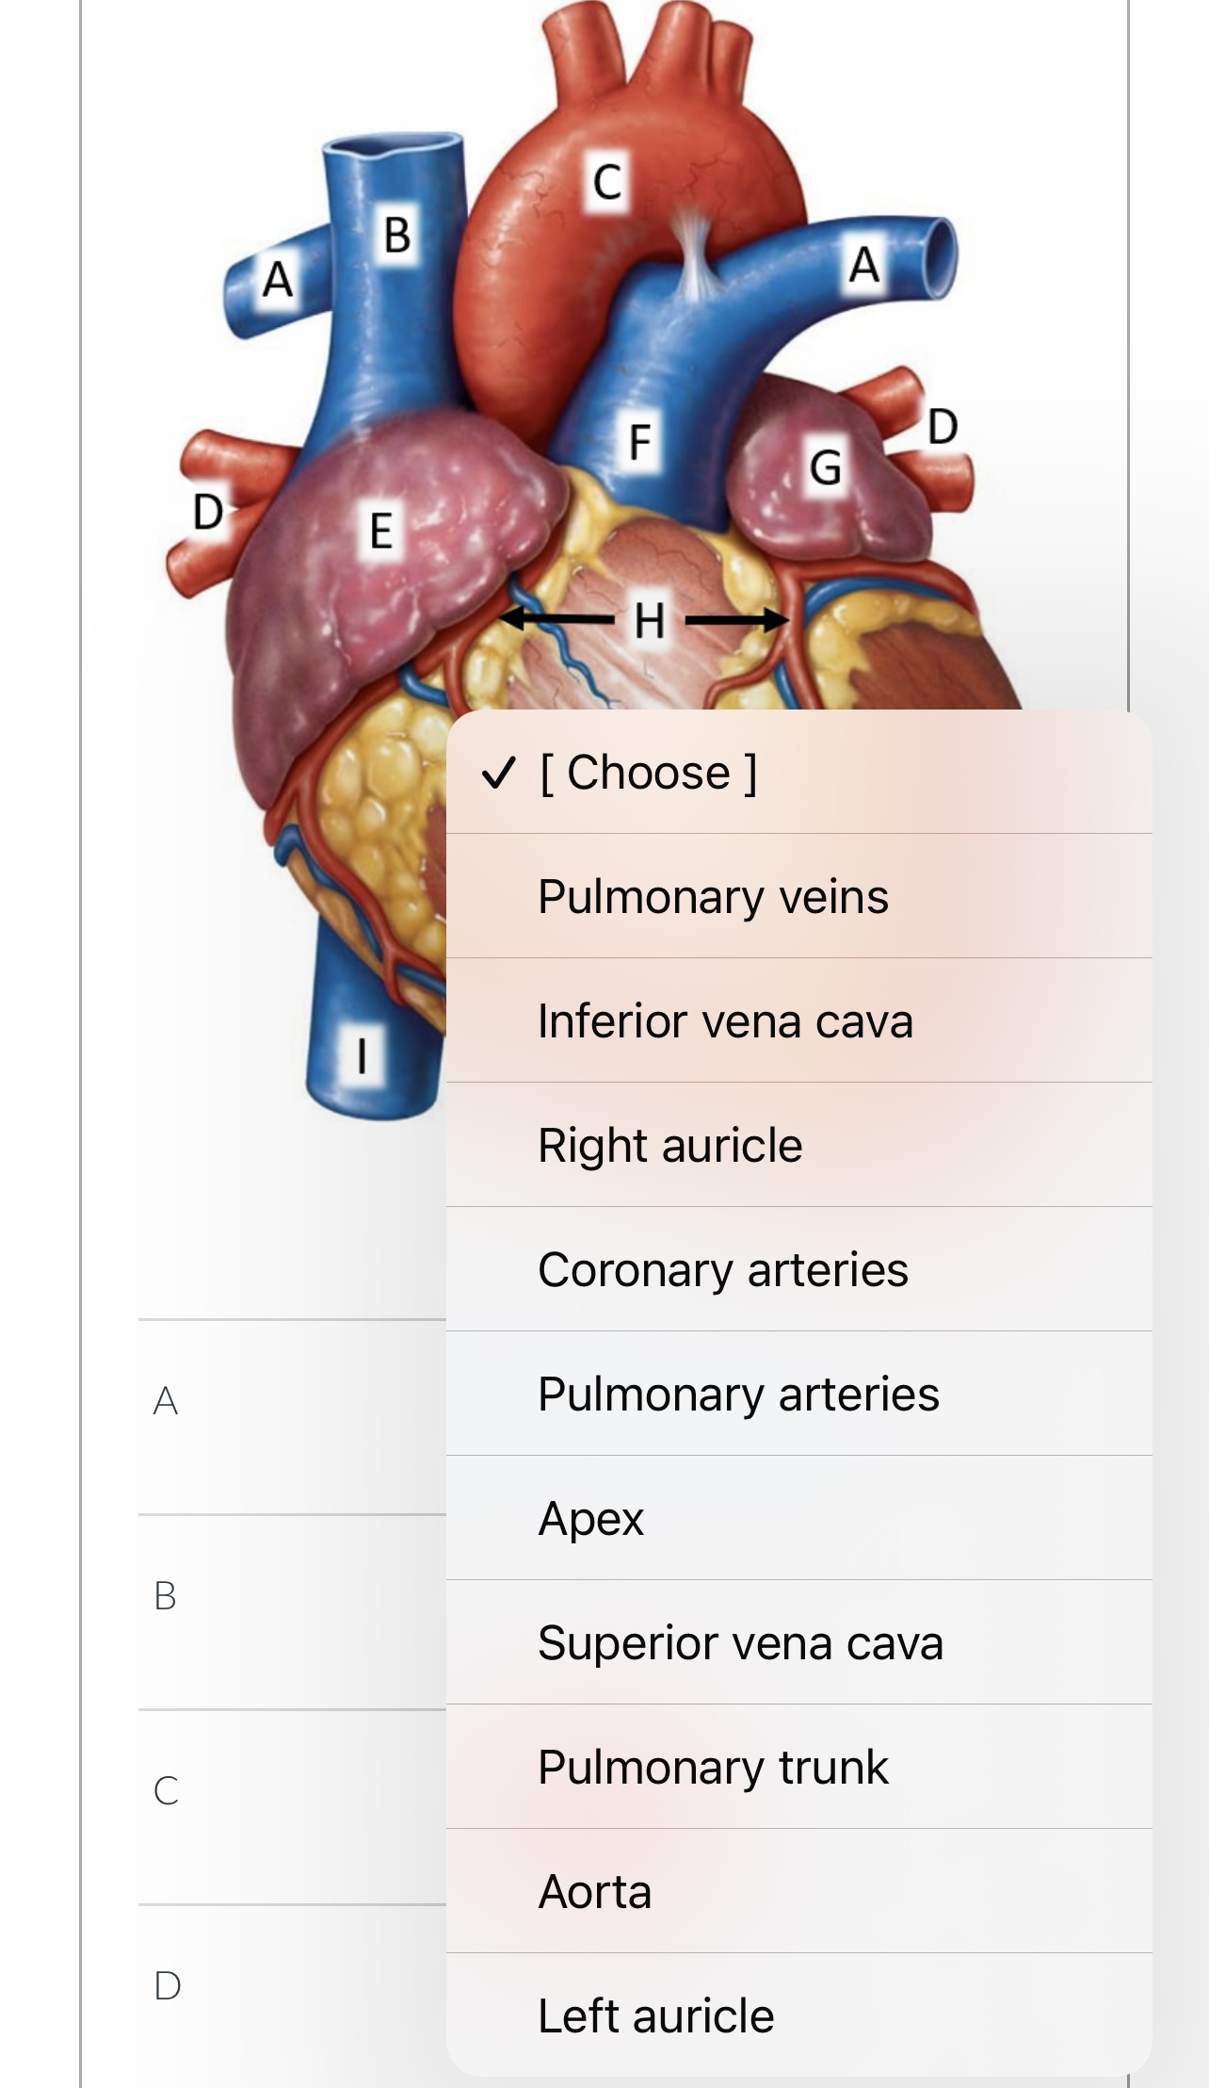Click label B on the superior vena cava
Viewport: 1209px width, 2088px height.
click(x=397, y=237)
